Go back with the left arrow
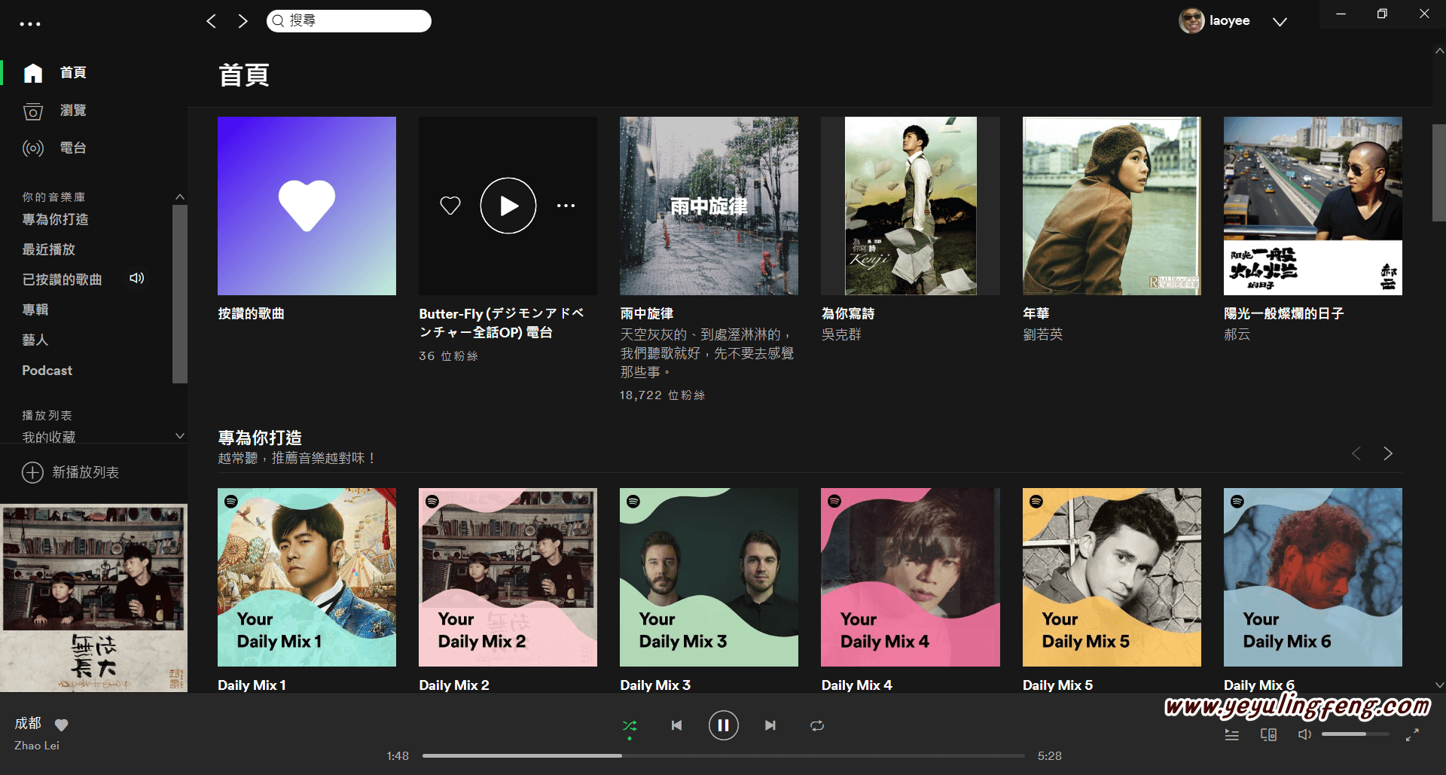The width and height of the screenshot is (1446, 775). (x=211, y=21)
